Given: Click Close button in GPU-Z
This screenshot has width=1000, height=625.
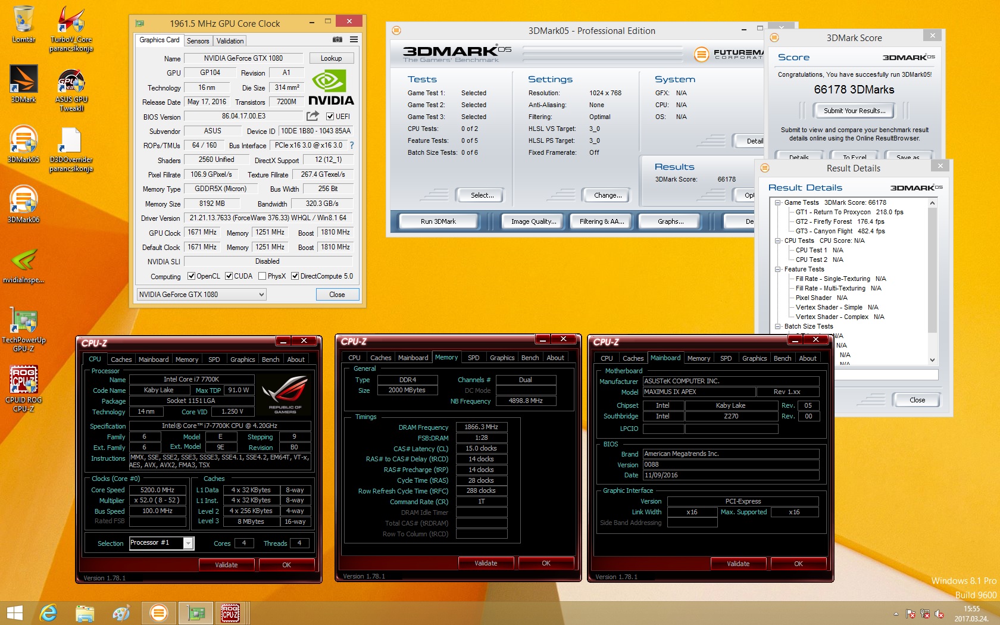Looking at the screenshot, I should [x=337, y=295].
